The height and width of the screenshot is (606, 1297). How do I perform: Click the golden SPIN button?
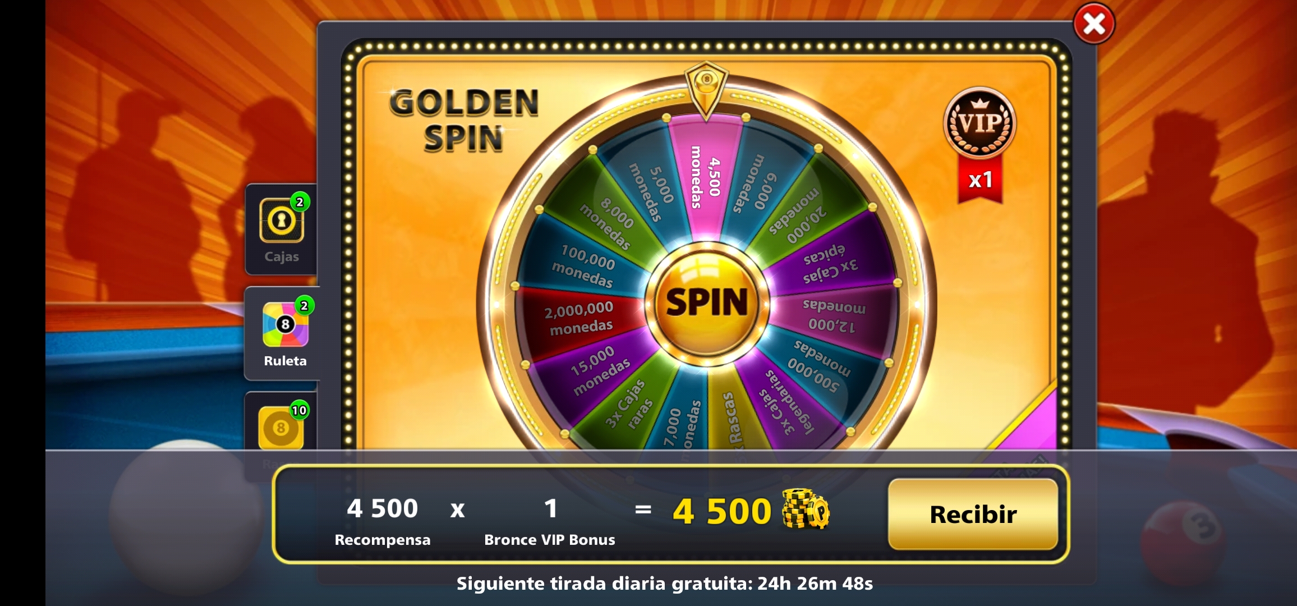(x=707, y=303)
